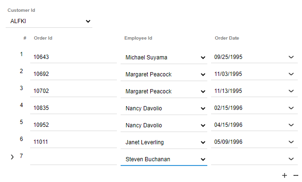Select row number 4
Screen dimensions: 302x182
click(x=21, y=105)
